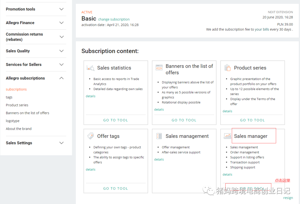The width and height of the screenshot is (300, 204).
Task: Click the Product series clipboard icon
Action: click(x=227, y=68)
